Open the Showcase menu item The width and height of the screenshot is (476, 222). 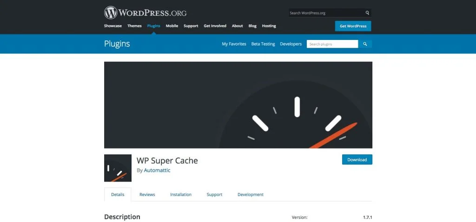coord(113,26)
